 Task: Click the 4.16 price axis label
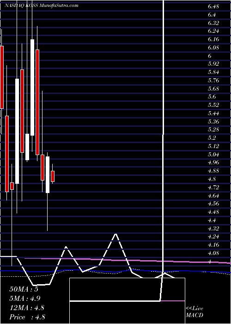(213, 245)
